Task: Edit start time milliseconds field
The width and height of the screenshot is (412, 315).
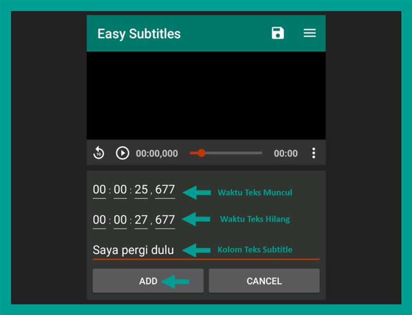Action: [165, 190]
